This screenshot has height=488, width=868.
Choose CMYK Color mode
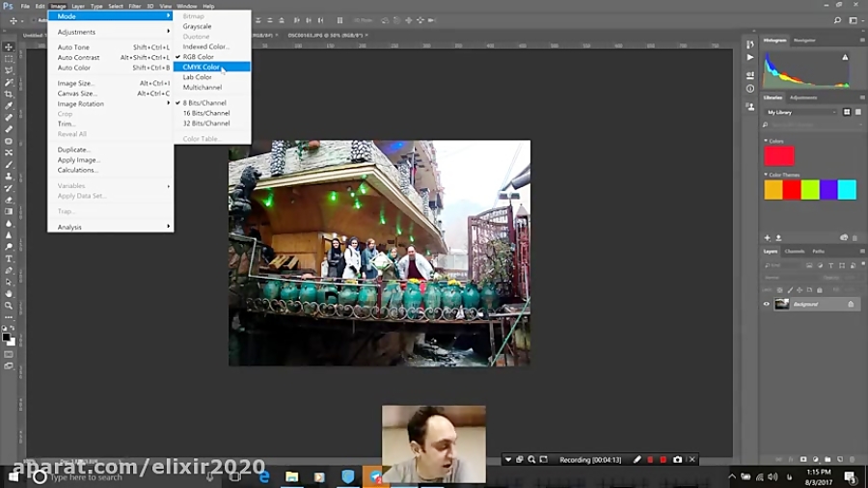[x=211, y=67]
